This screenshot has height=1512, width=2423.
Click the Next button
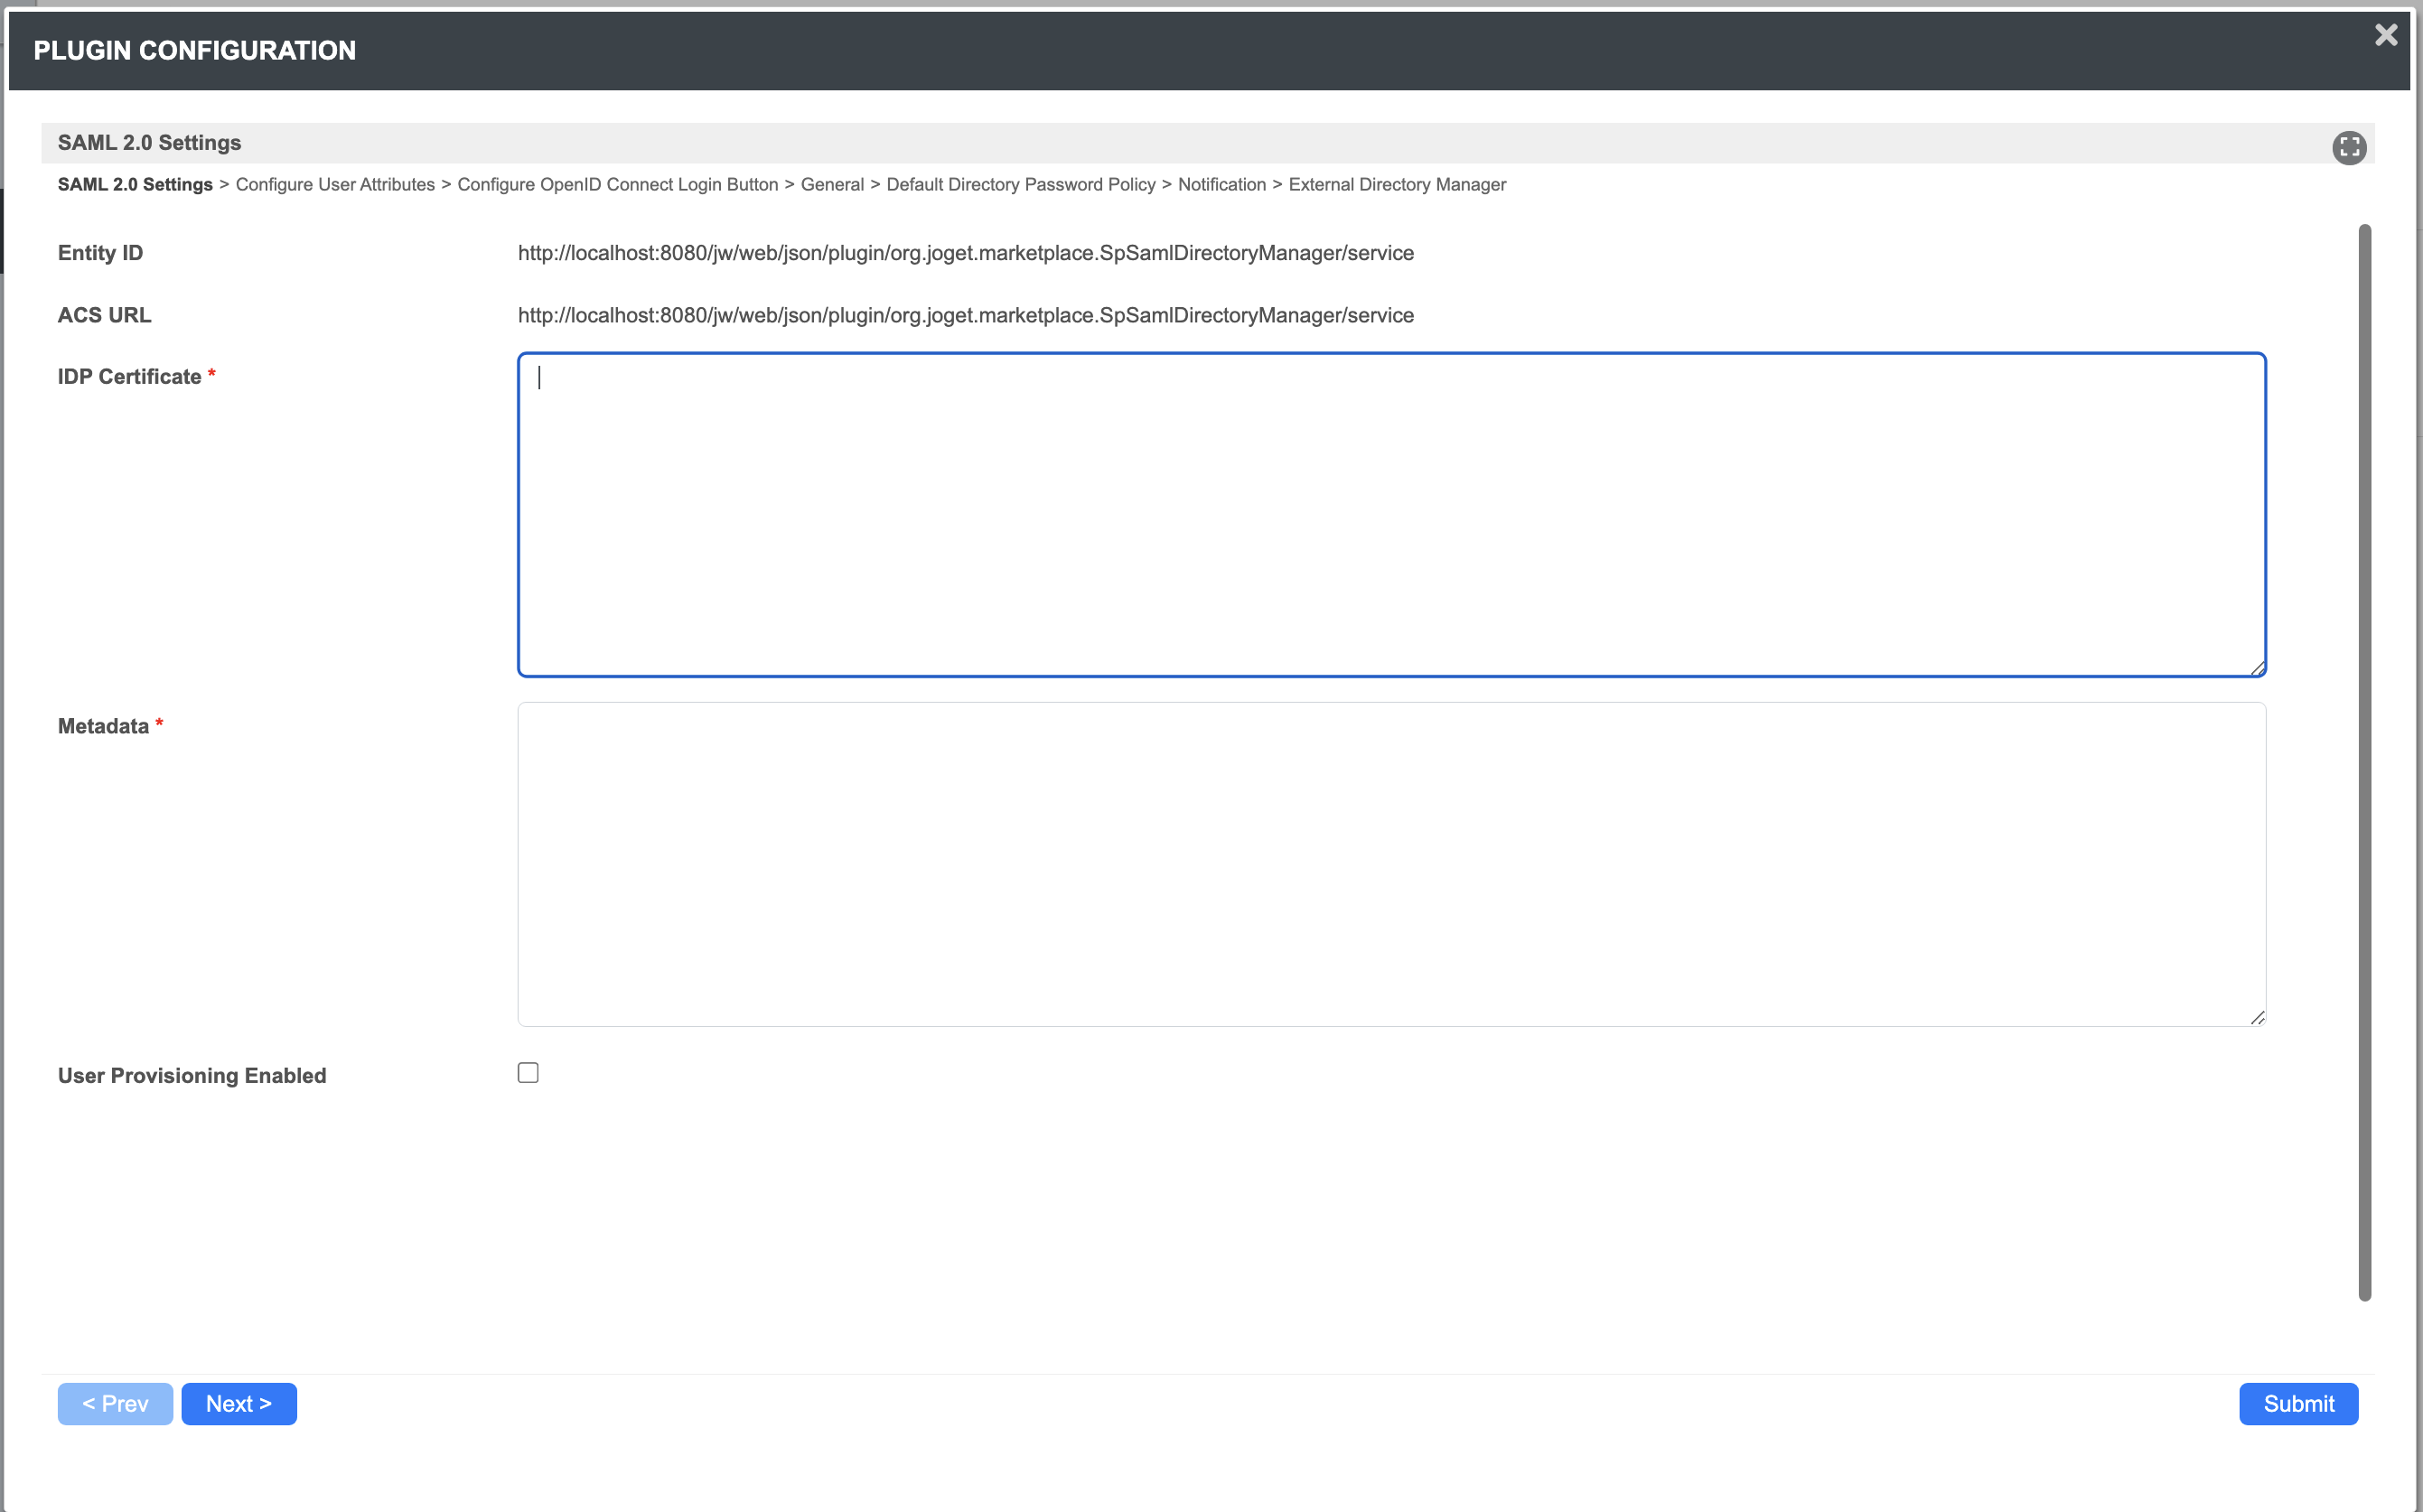238,1404
